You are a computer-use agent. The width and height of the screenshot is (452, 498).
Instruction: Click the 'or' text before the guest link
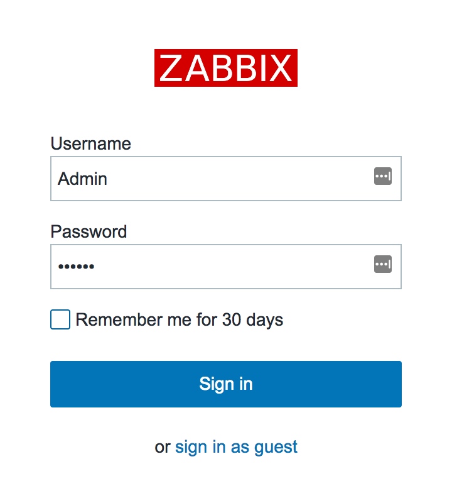click(x=163, y=448)
